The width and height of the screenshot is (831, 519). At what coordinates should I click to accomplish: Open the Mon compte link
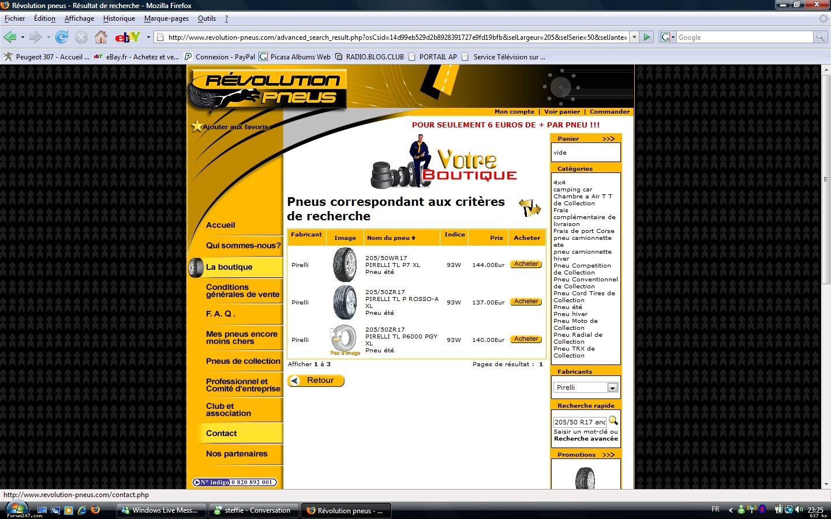point(514,112)
